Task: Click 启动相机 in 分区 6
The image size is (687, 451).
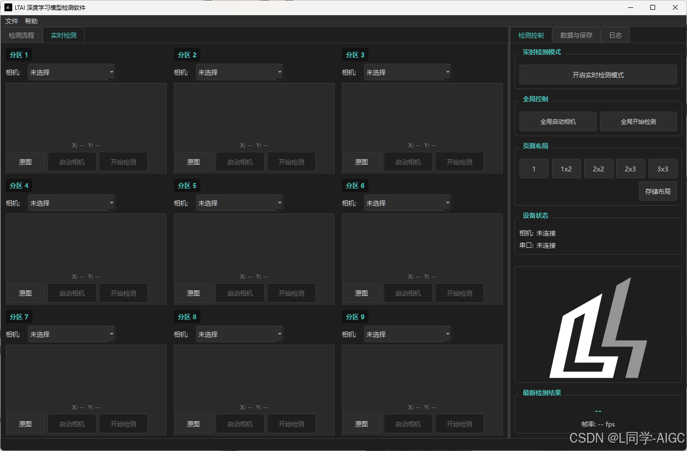Action: (408, 293)
